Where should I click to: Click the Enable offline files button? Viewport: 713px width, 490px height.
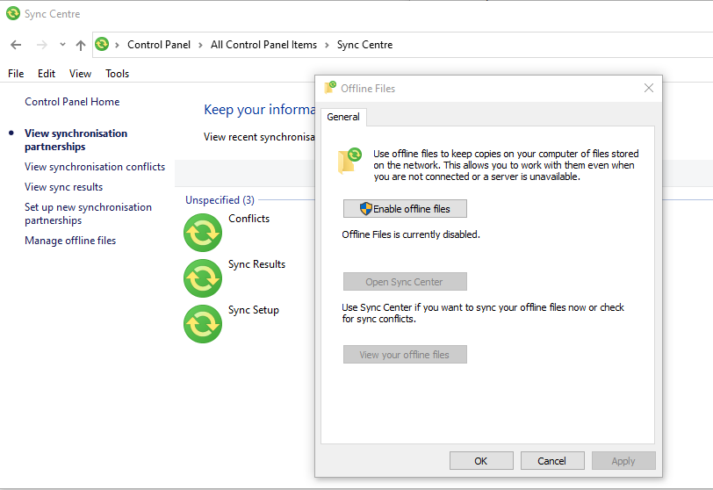point(405,209)
